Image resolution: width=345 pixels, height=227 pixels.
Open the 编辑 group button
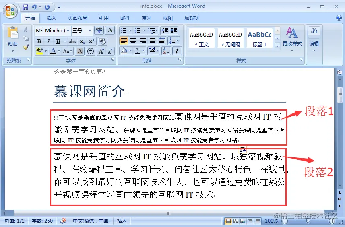pyautogui.click(x=314, y=39)
